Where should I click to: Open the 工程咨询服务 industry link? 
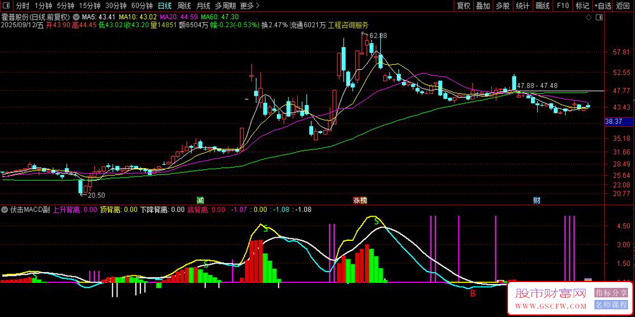[349, 25]
